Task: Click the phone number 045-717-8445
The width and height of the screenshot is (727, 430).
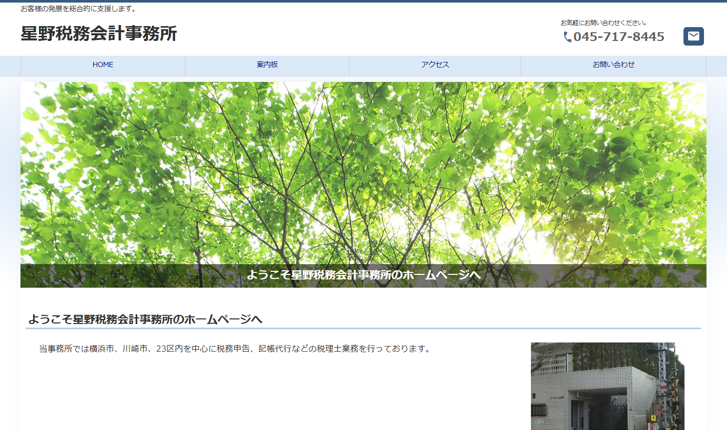Action: (618, 36)
